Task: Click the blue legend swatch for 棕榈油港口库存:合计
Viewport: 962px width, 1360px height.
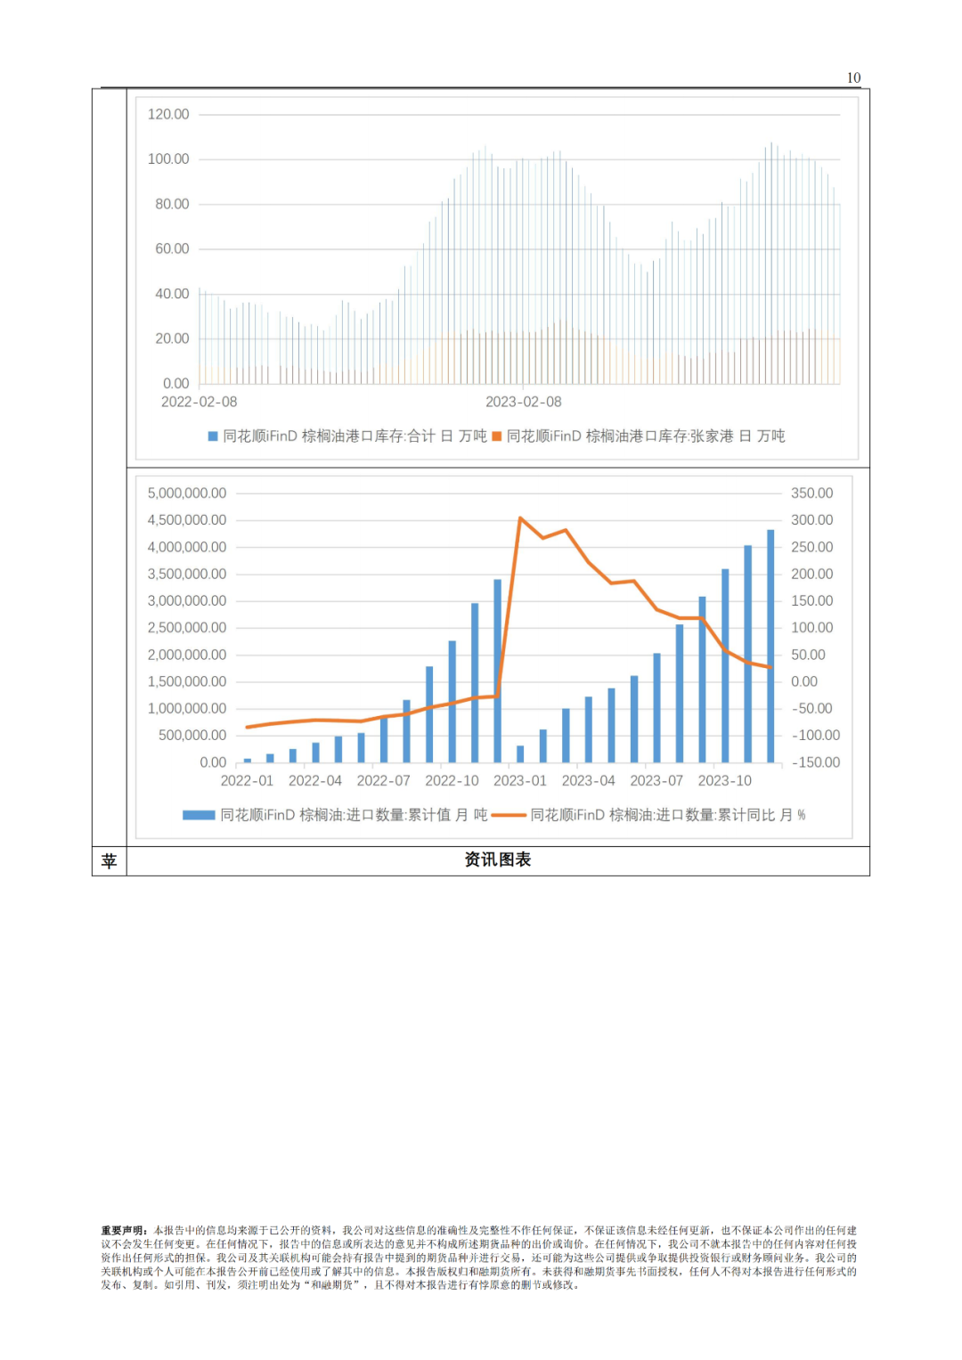Action: (x=213, y=436)
